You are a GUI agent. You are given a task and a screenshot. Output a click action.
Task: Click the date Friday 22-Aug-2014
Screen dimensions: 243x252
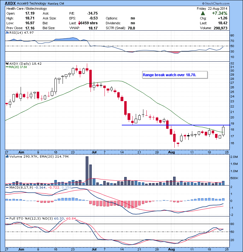(212, 9)
